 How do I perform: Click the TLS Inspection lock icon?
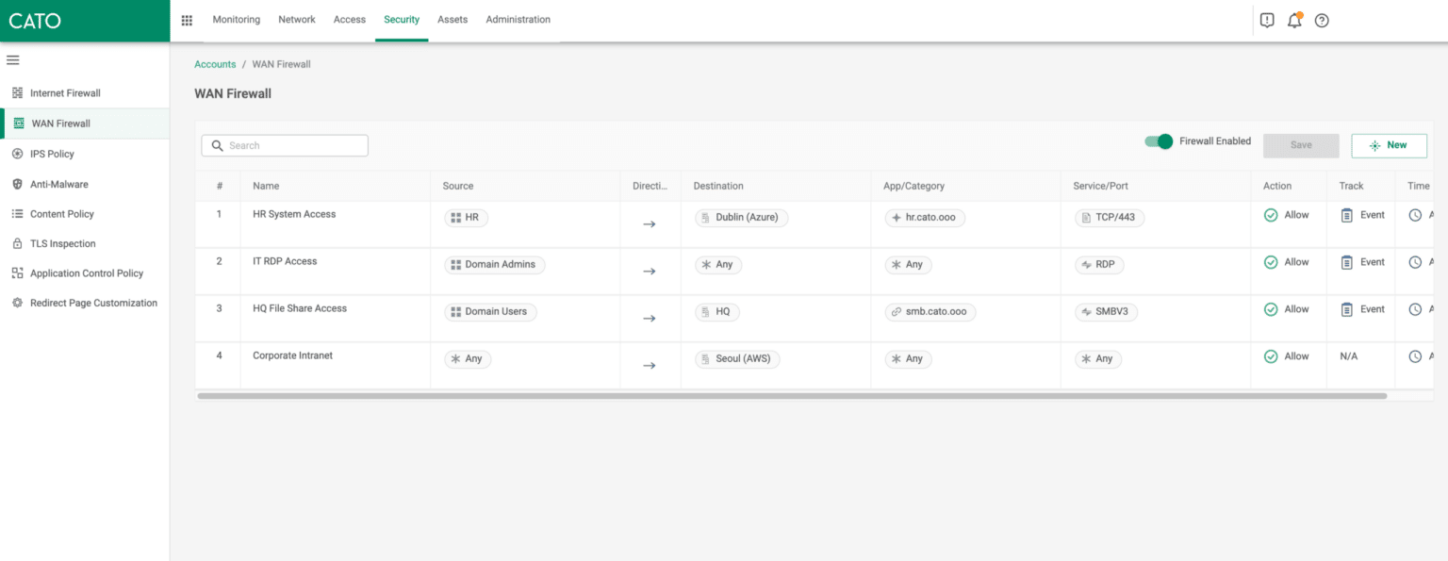(17, 243)
